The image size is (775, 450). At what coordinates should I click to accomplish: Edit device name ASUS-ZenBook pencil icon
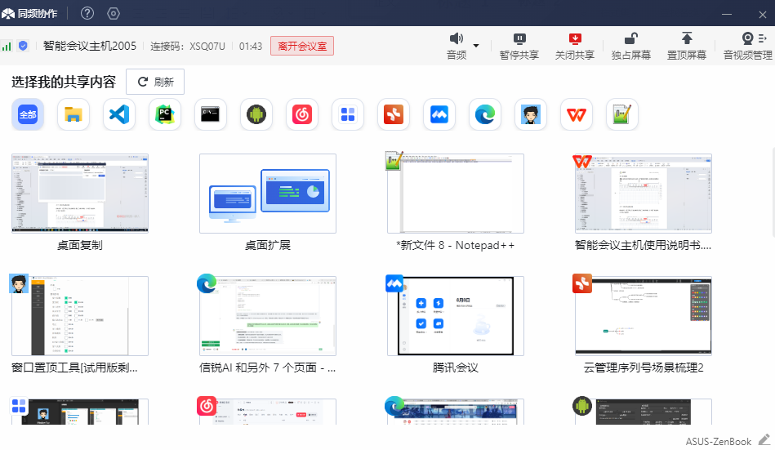pos(764,439)
